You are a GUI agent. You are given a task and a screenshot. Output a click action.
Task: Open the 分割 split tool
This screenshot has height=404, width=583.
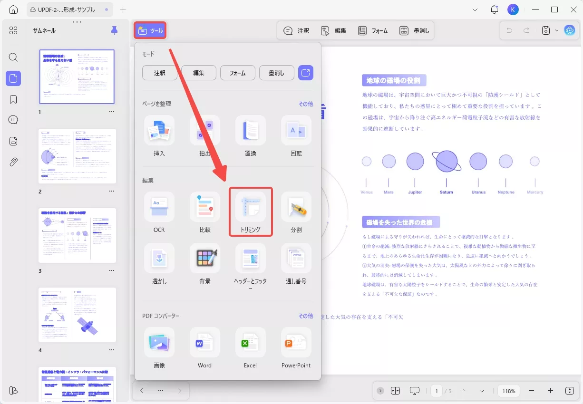tap(296, 212)
